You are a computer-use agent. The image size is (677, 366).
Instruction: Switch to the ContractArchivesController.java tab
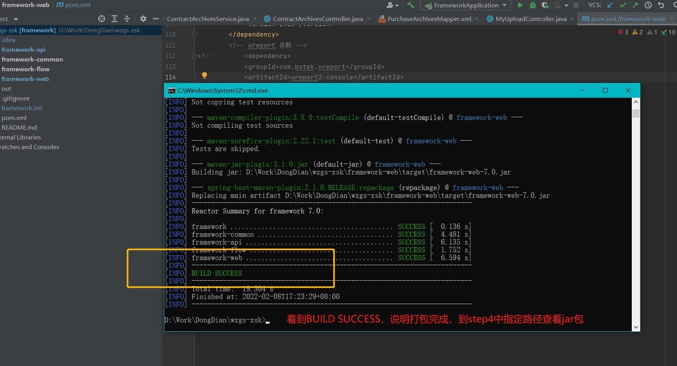[x=317, y=18]
